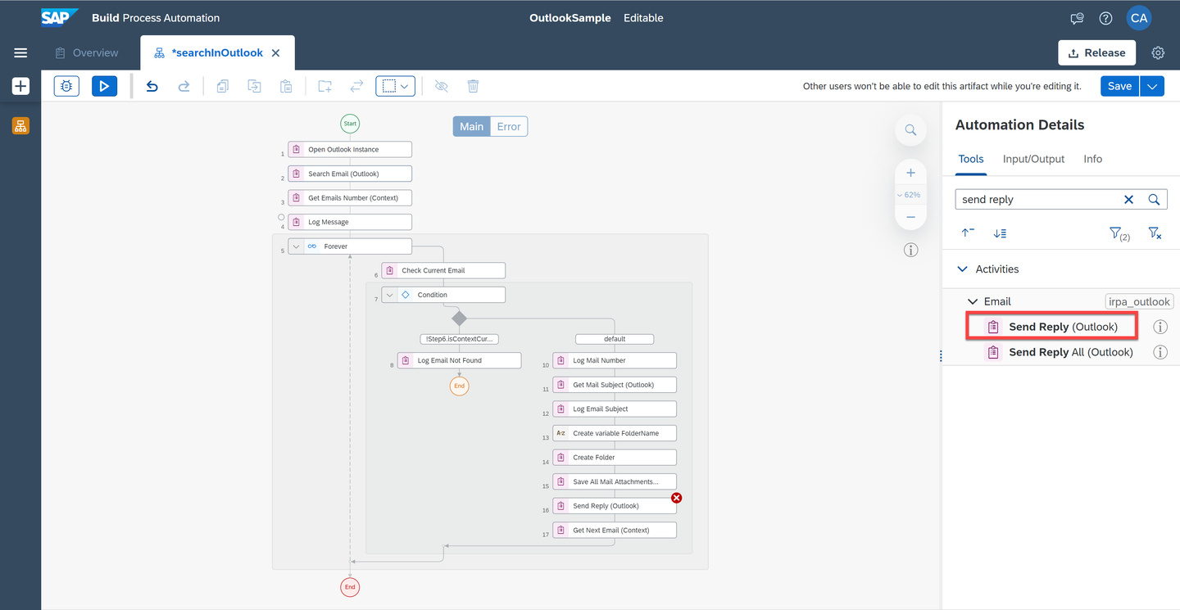
Task: Open the selection mode dropdown in toolbar
Action: [x=396, y=86]
